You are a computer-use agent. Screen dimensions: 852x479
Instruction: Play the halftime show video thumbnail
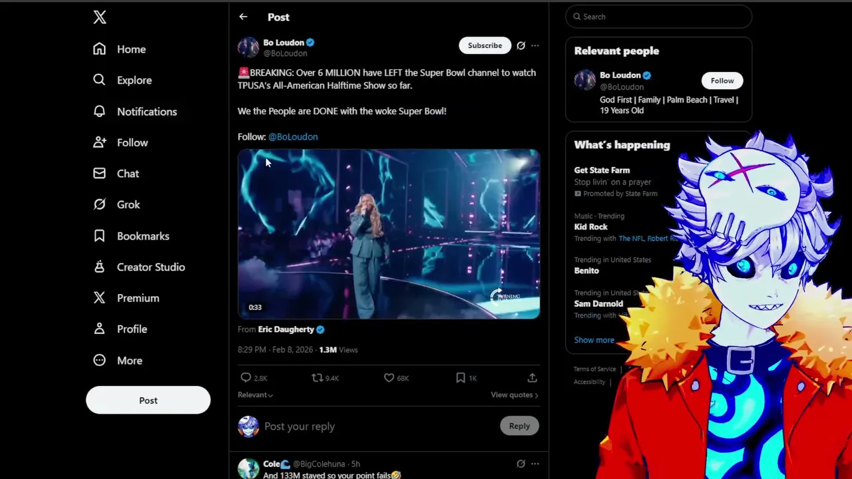[389, 234]
